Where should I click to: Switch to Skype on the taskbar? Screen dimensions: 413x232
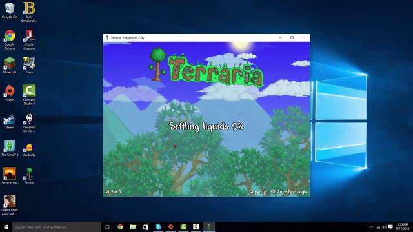pyautogui.click(x=158, y=227)
